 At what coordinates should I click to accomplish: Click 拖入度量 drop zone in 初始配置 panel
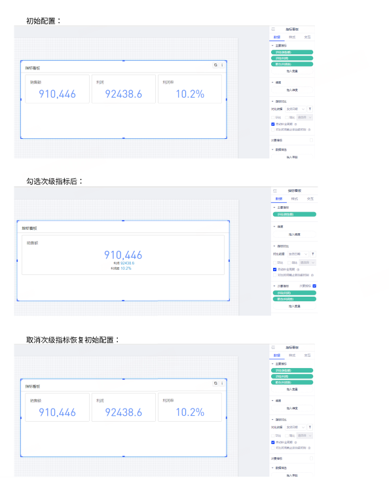coord(292,71)
